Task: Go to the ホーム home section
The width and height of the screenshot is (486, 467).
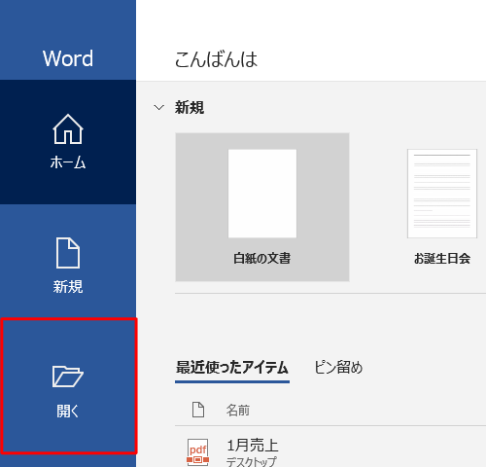Action: [68, 142]
